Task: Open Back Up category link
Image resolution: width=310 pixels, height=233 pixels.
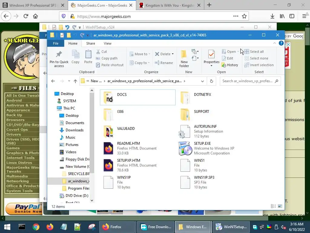Action: pos(14,115)
